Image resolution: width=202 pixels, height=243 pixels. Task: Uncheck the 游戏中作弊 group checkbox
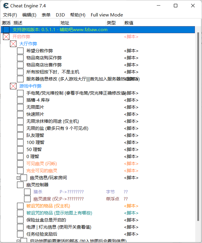[x=13, y=86]
